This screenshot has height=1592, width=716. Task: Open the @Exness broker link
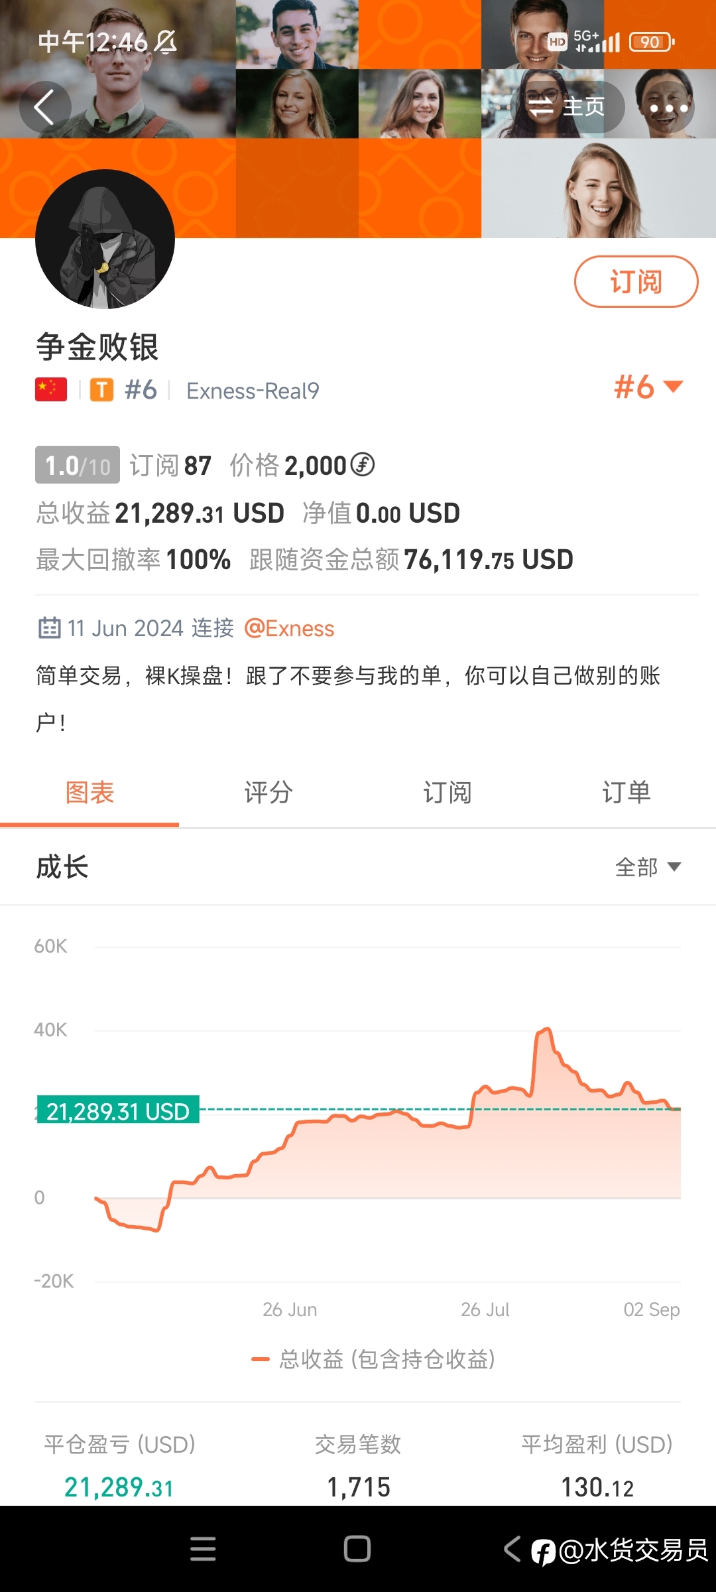[289, 628]
